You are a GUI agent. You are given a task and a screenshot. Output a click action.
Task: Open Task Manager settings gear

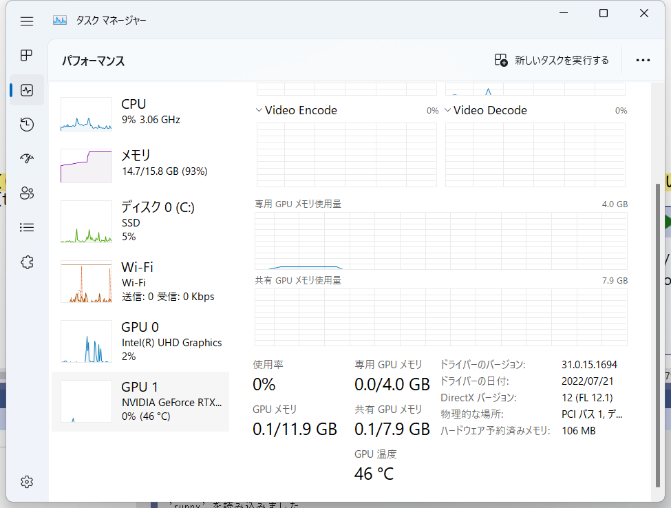click(27, 482)
